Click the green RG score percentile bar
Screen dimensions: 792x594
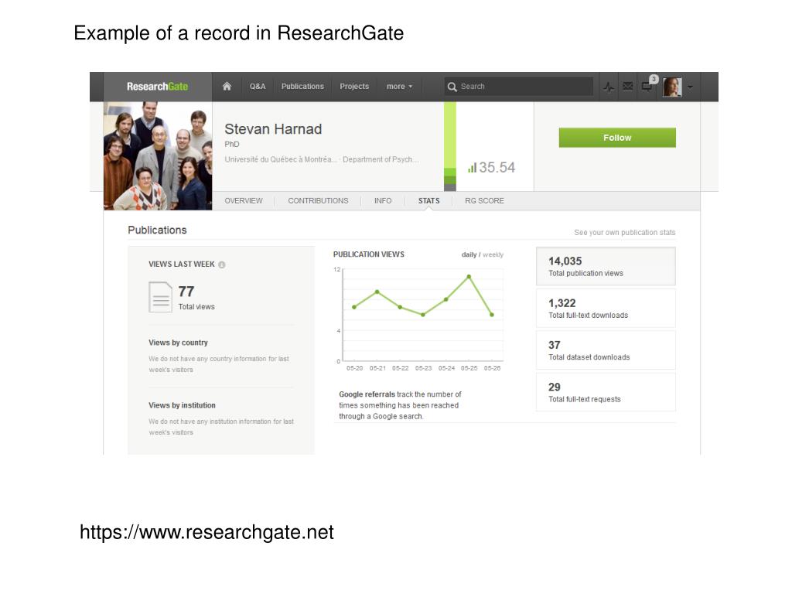450,146
